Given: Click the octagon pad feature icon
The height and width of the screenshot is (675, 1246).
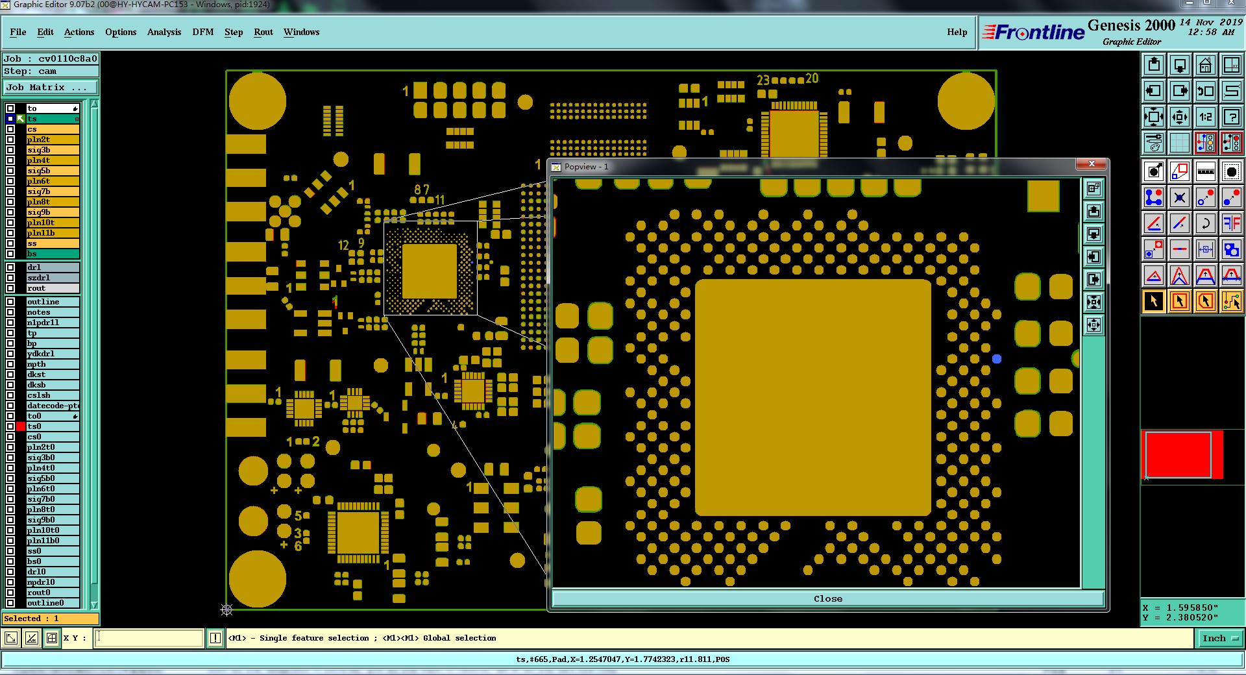Looking at the screenshot, I should click(x=1232, y=172).
